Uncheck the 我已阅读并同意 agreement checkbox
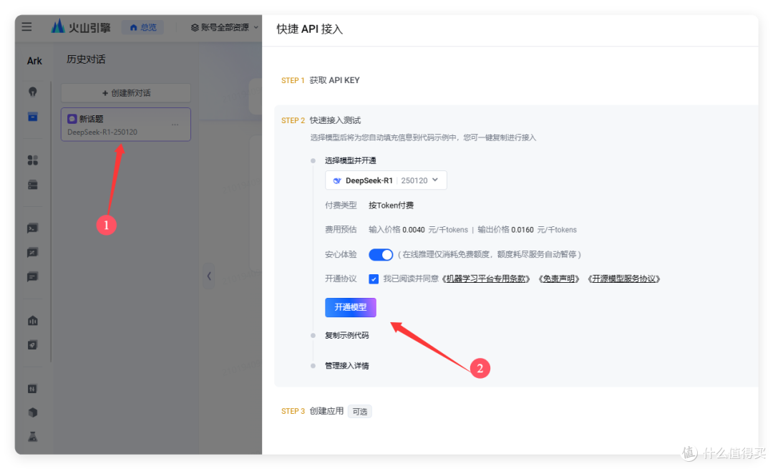 coord(374,279)
